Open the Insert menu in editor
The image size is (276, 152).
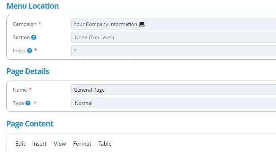[x=39, y=144]
